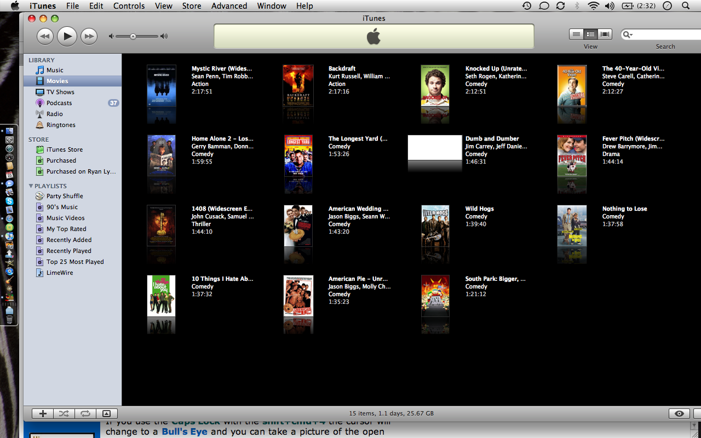Image resolution: width=701 pixels, height=438 pixels.
Task: Click the volume slider knob
Action: [133, 37]
